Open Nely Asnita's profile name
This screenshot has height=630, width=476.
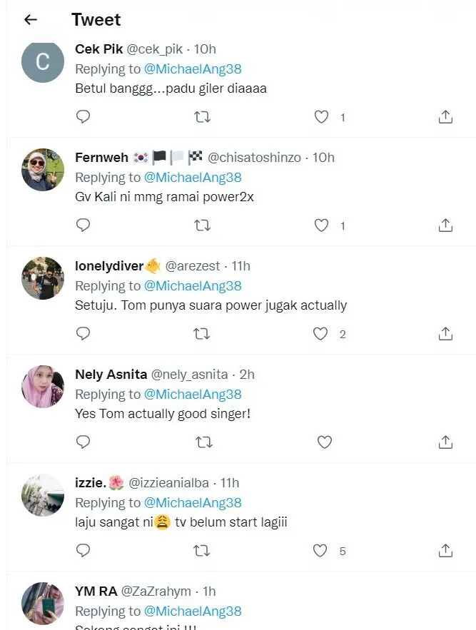[x=111, y=375]
